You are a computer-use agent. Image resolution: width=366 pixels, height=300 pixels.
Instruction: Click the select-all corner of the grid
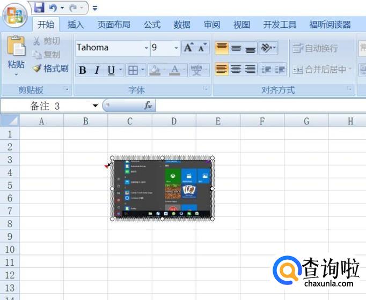tap(10, 121)
